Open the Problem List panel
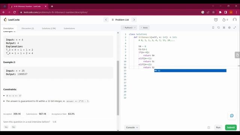Viewport: 240px width, 135px height. tap(120, 20)
